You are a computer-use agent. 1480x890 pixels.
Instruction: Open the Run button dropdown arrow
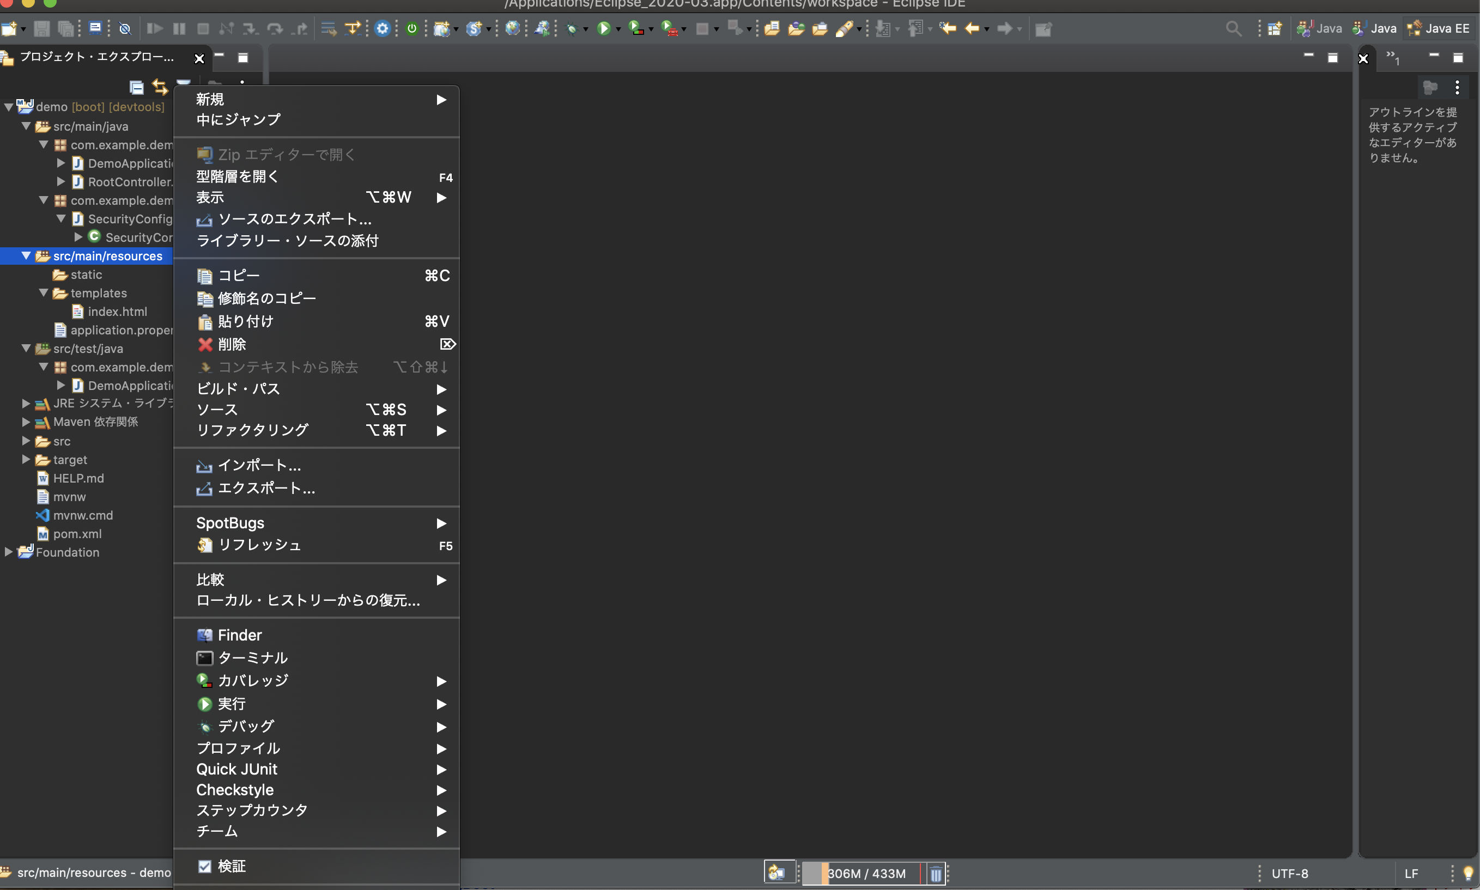pos(618,29)
